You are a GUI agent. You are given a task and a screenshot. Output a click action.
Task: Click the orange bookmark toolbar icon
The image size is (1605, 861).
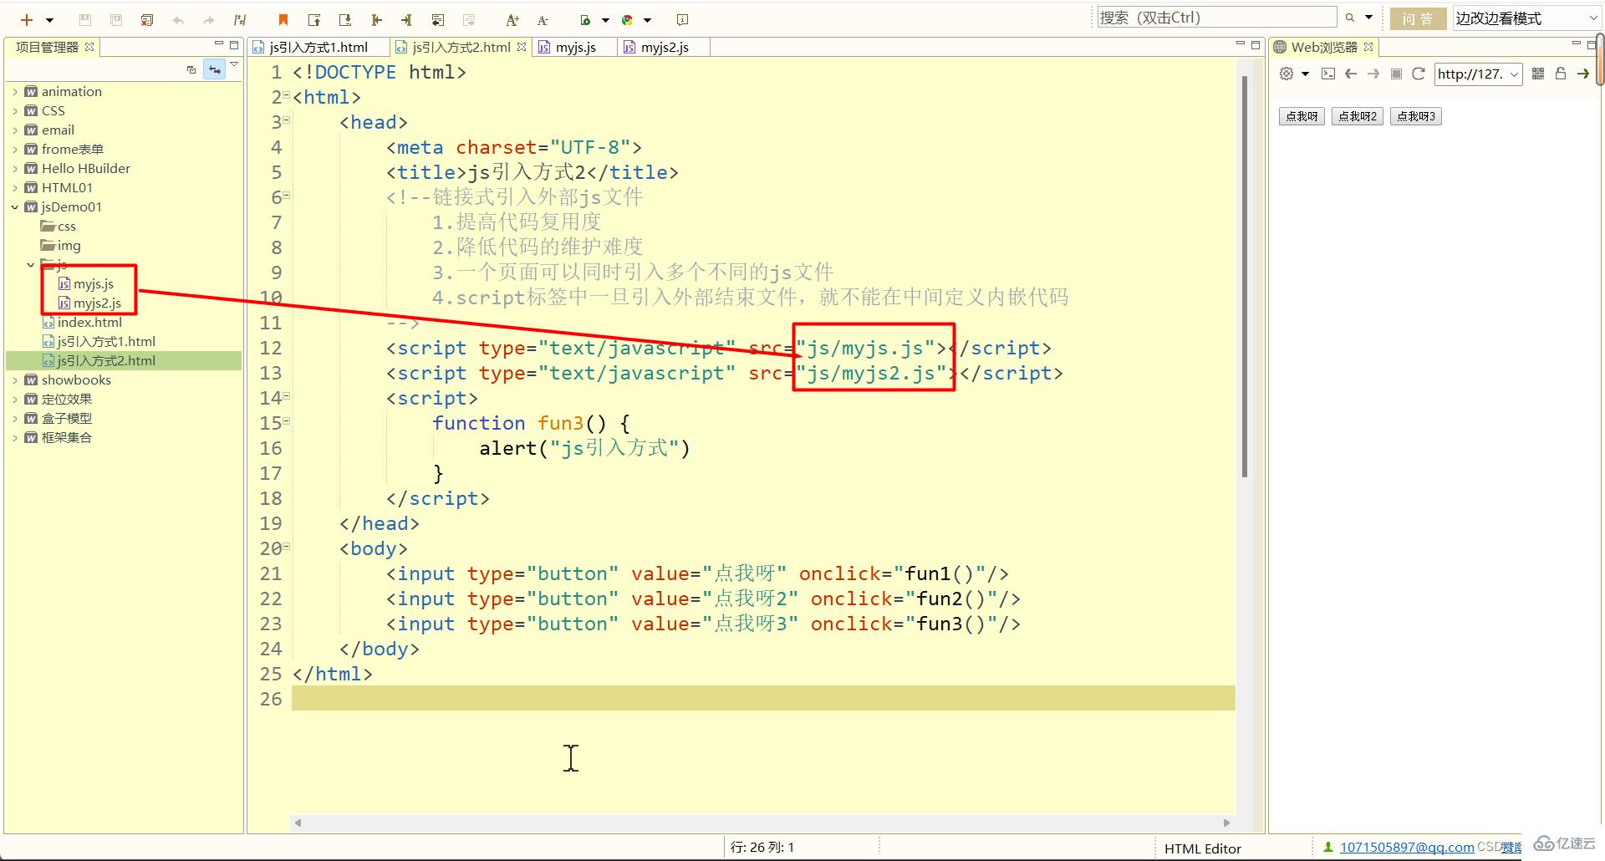[283, 20]
